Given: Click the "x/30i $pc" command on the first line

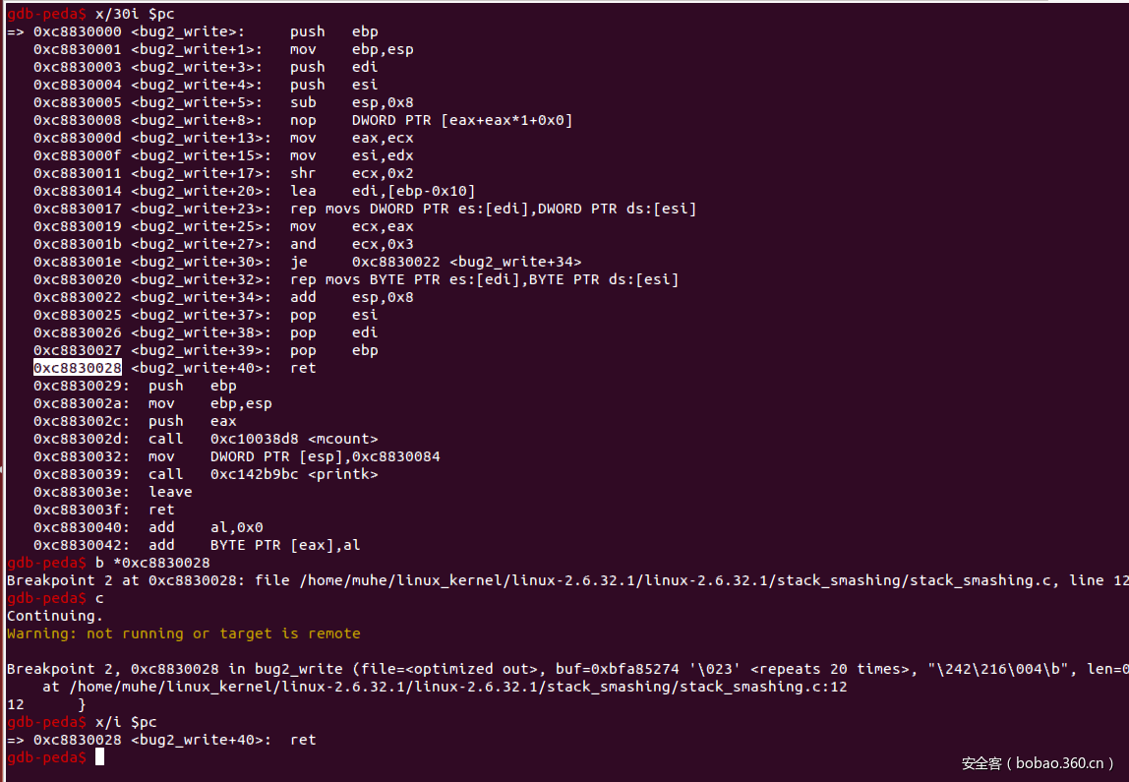Looking at the screenshot, I should coord(135,14).
